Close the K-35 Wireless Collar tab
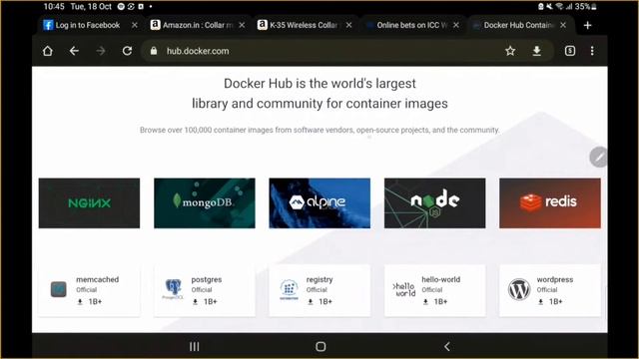 [348, 25]
